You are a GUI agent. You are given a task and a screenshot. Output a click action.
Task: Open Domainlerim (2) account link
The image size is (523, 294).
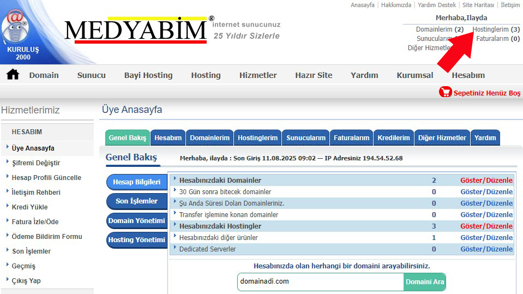tap(440, 29)
